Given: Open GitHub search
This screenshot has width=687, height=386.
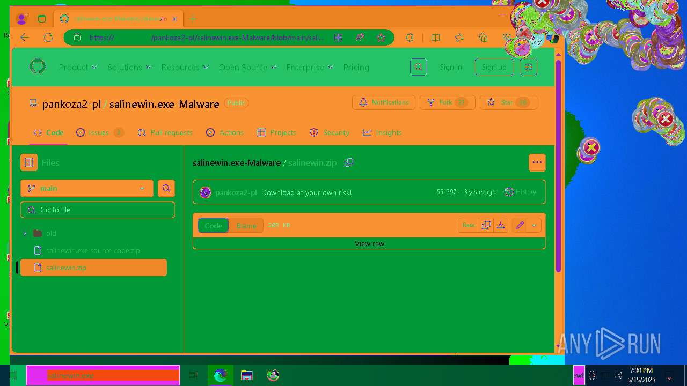Looking at the screenshot, I should point(419,67).
